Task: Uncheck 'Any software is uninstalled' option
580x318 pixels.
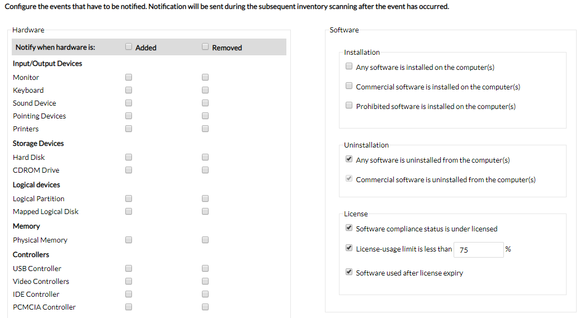Action: [349, 159]
